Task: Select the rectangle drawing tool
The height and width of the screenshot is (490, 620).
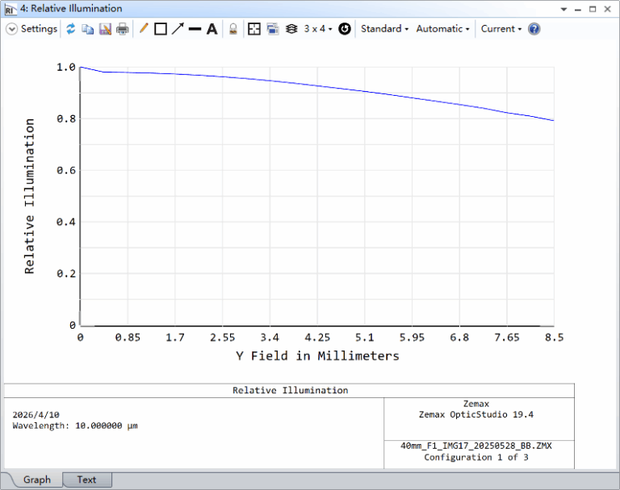Action: click(x=160, y=29)
